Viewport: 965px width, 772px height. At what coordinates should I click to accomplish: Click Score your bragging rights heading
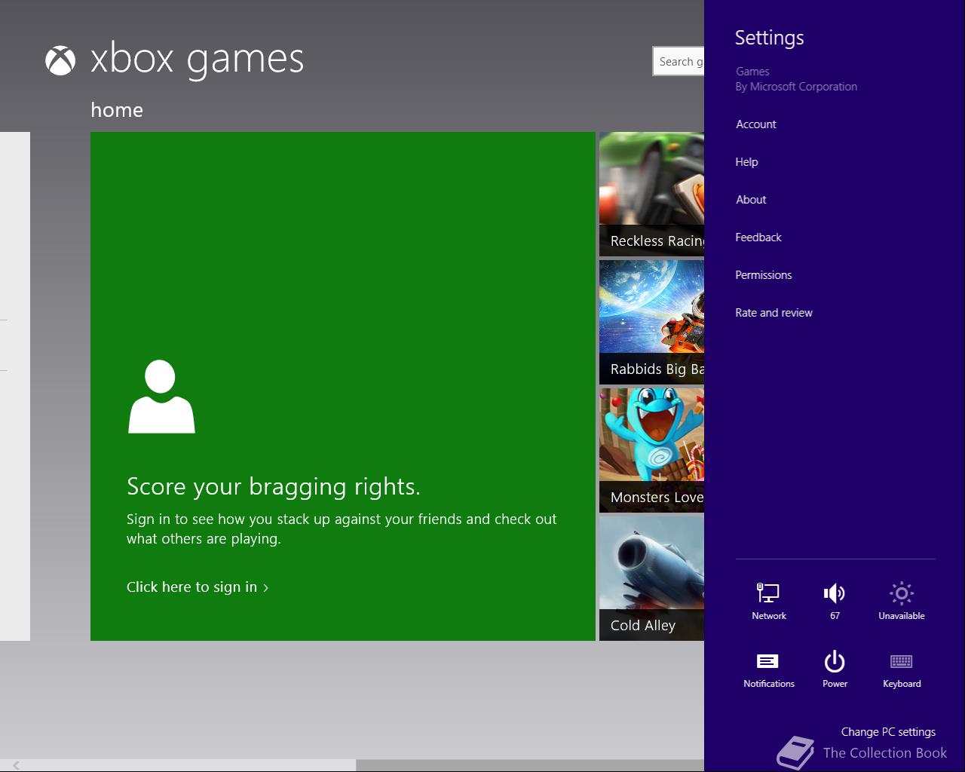274,487
